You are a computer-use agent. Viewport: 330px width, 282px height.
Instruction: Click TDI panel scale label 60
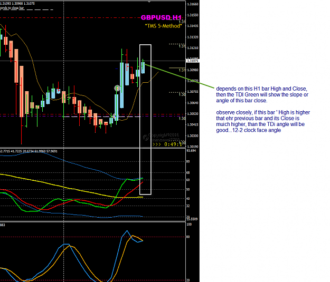188,180
